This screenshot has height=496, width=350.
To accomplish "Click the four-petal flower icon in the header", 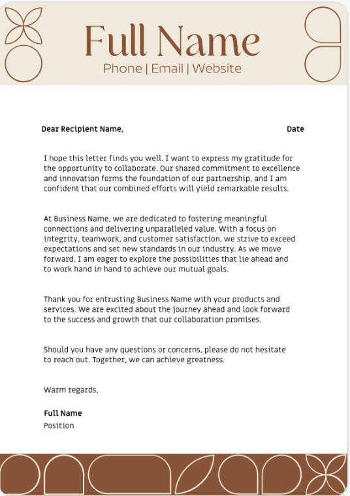I will coord(24,25).
